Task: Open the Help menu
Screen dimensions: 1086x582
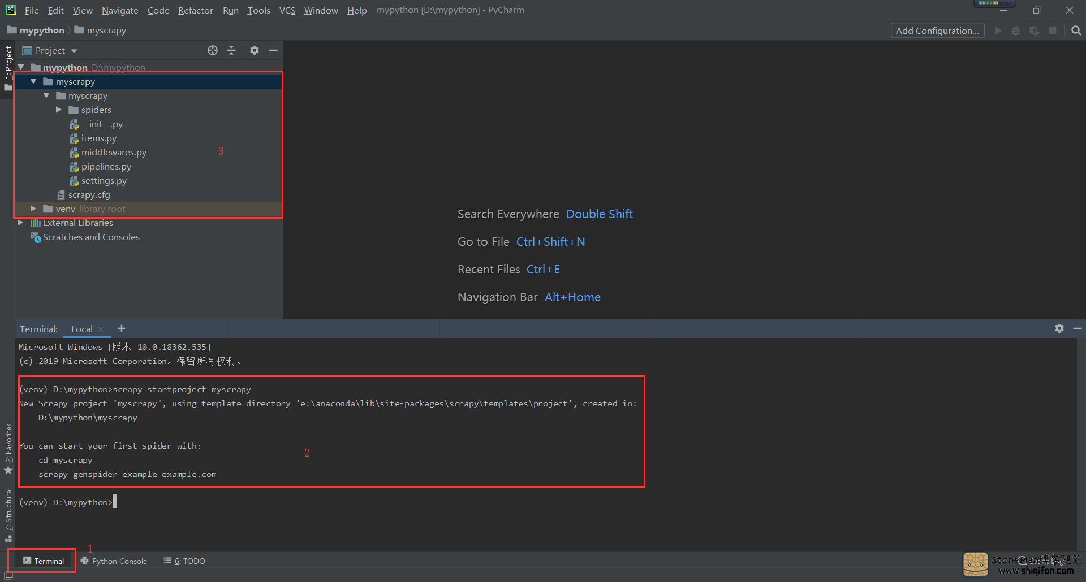Action: [357, 10]
